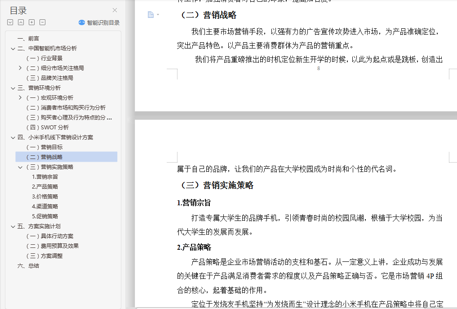Select 二、中国智能机市场分析 outline entry
Image resolution: width=457 pixels, height=309 pixels.
point(47,49)
